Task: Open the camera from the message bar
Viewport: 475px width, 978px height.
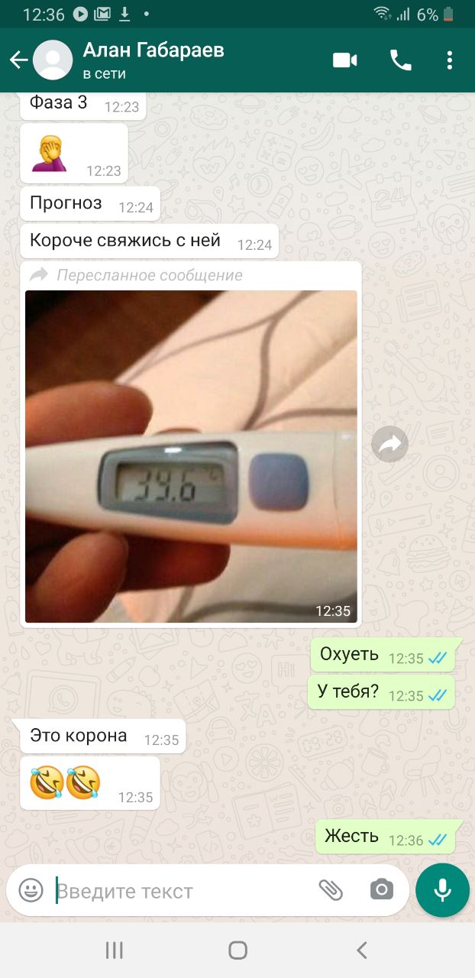Action: tap(381, 890)
